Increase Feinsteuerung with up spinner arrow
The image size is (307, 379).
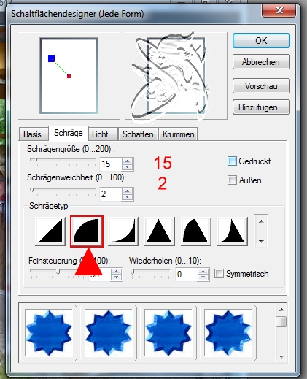[116, 272]
